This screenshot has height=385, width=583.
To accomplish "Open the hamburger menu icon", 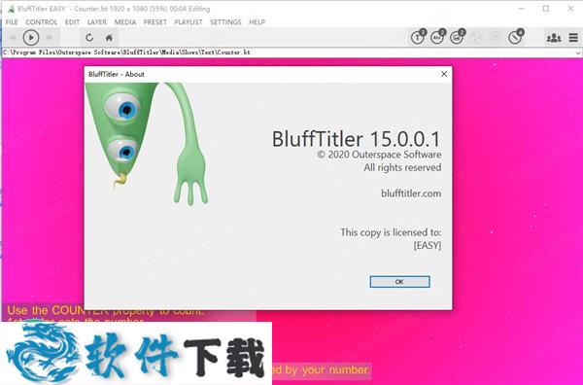I will pyautogui.click(x=573, y=38).
